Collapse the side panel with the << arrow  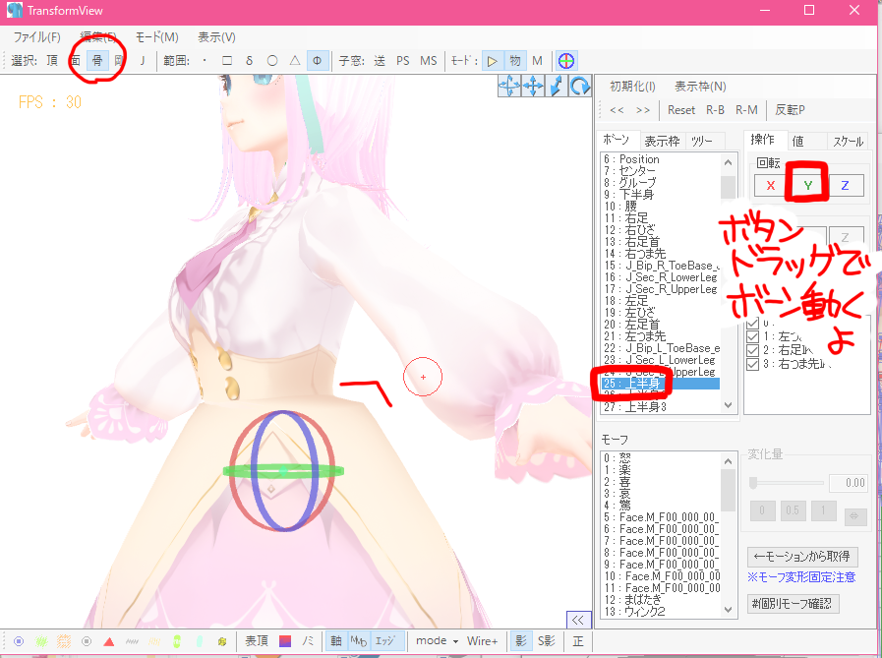coord(578,620)
